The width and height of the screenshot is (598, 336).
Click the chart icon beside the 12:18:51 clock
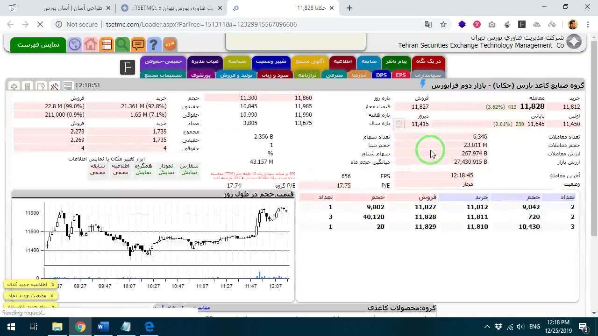(55, 86)
